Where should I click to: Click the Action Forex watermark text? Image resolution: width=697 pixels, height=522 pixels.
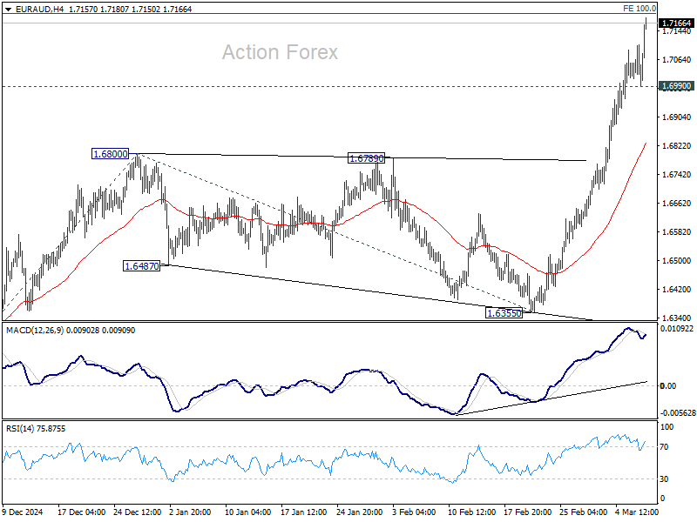280,52
